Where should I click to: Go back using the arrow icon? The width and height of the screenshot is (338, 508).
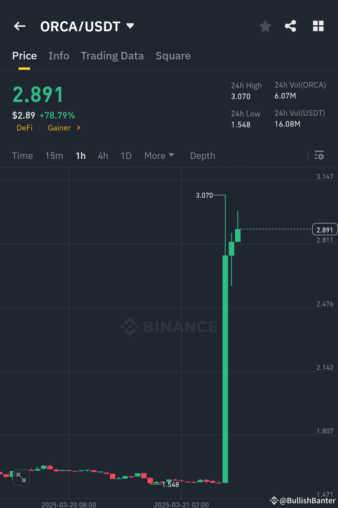click(x=19, y=26)
